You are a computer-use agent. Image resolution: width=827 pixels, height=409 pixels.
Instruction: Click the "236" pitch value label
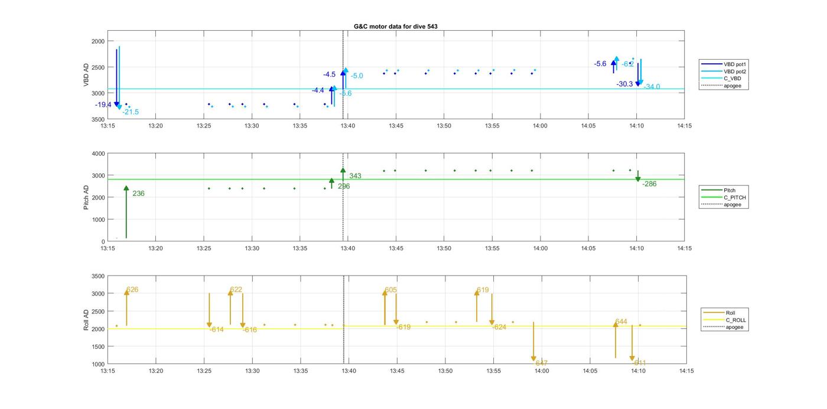tap(138, 193)
